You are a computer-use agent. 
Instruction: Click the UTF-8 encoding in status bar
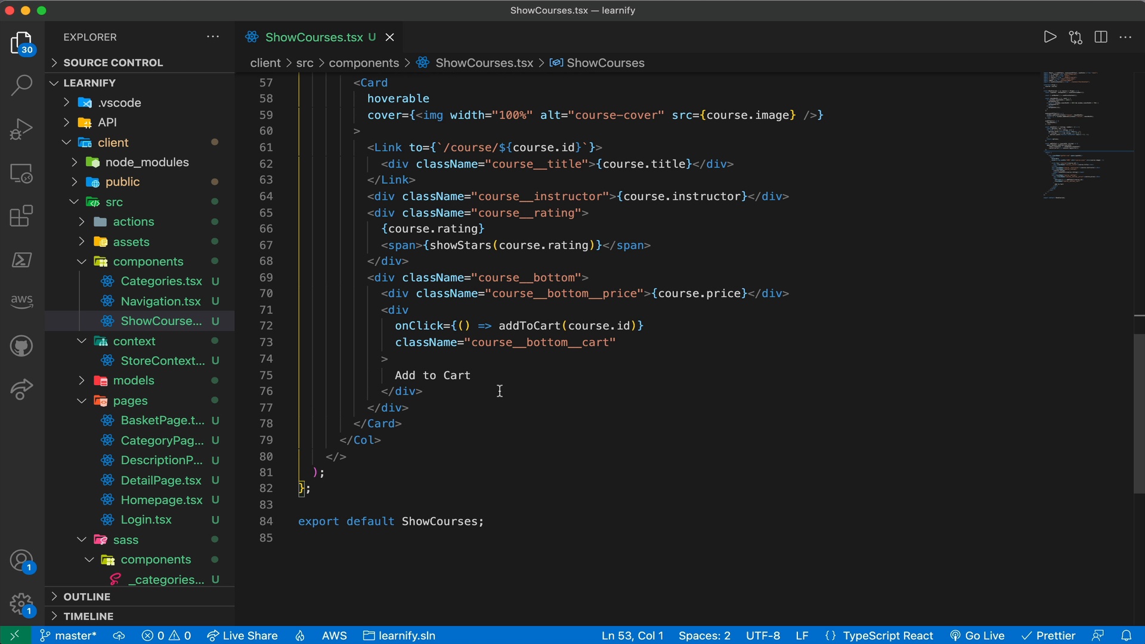coord(763,635)
